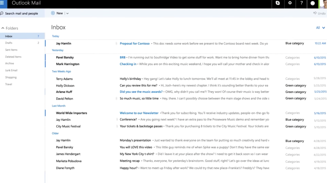Open the Welcome to our Newsletter email
This screenshot has height=183, width=327.
click(139, 113)
